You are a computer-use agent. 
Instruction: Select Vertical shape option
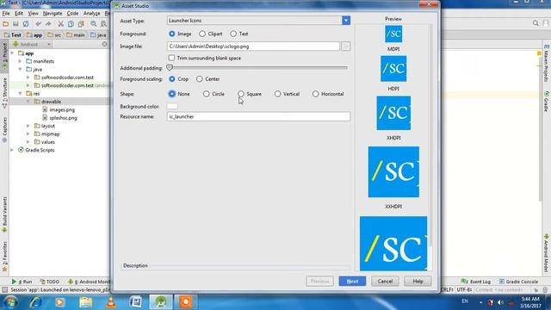click(x=277, y=94)
